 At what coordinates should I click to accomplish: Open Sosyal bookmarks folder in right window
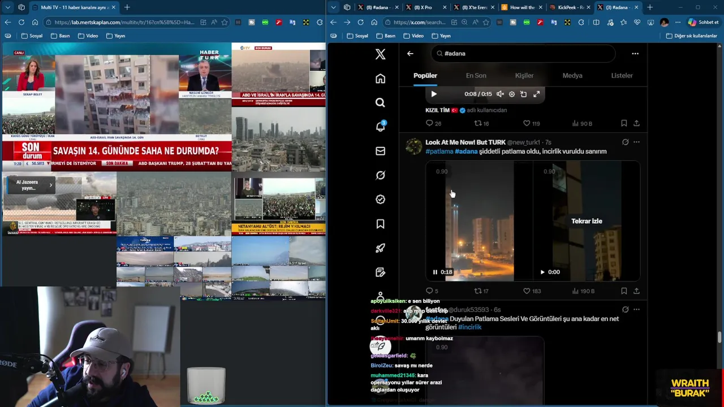coord(357,36)
